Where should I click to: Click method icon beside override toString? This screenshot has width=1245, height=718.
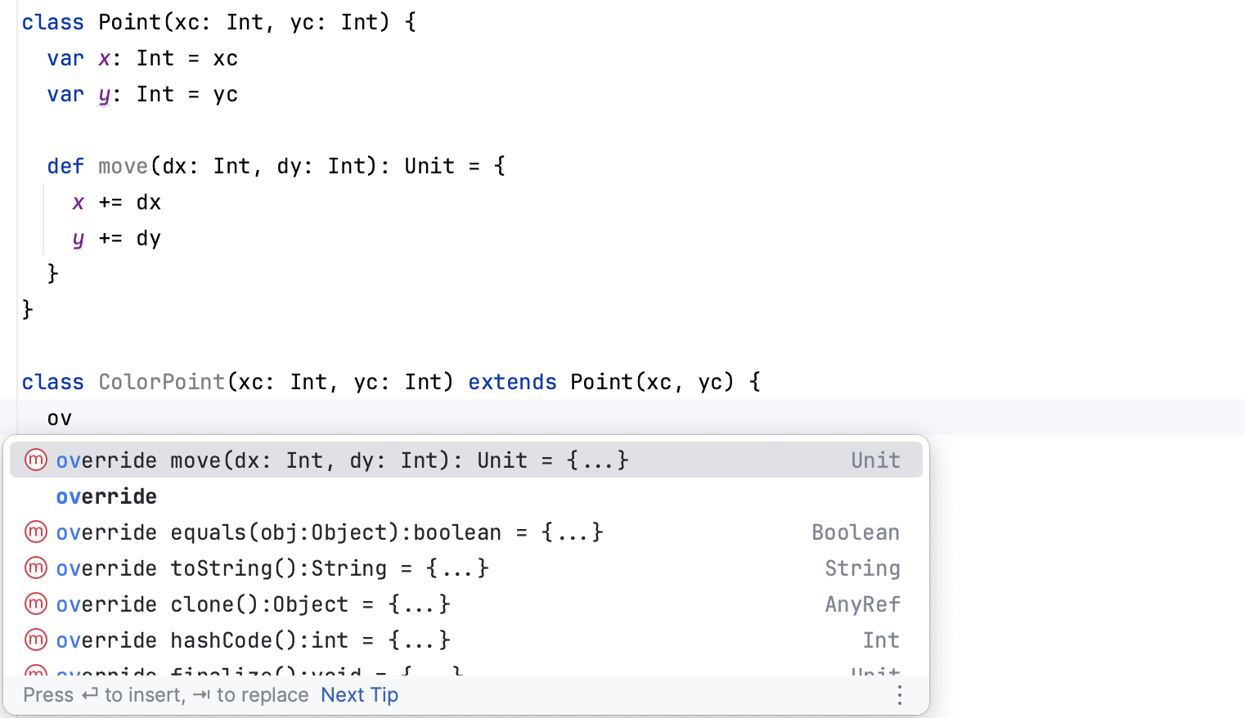[36, 568]
